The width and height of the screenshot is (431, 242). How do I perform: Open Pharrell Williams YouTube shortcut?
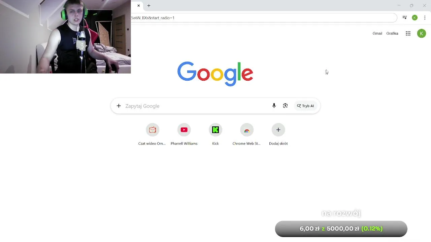click(184, 130)
